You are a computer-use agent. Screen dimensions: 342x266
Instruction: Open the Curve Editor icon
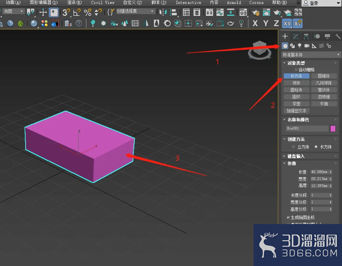click(x=220, y=12)
